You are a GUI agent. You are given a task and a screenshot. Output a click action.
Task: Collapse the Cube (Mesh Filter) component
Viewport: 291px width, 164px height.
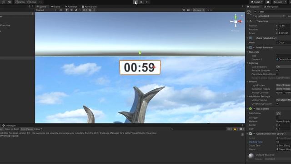pyautogui.click(x=247, y=38)
